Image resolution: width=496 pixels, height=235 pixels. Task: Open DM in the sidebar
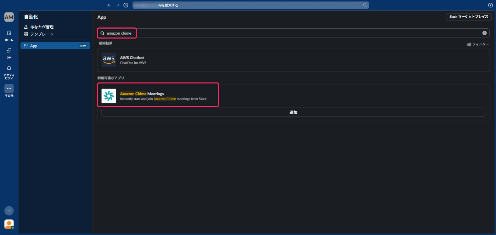tap(9, 53)
